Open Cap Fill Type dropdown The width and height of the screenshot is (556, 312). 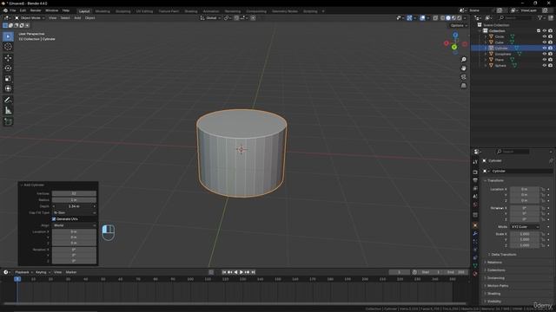coord(74,212)
